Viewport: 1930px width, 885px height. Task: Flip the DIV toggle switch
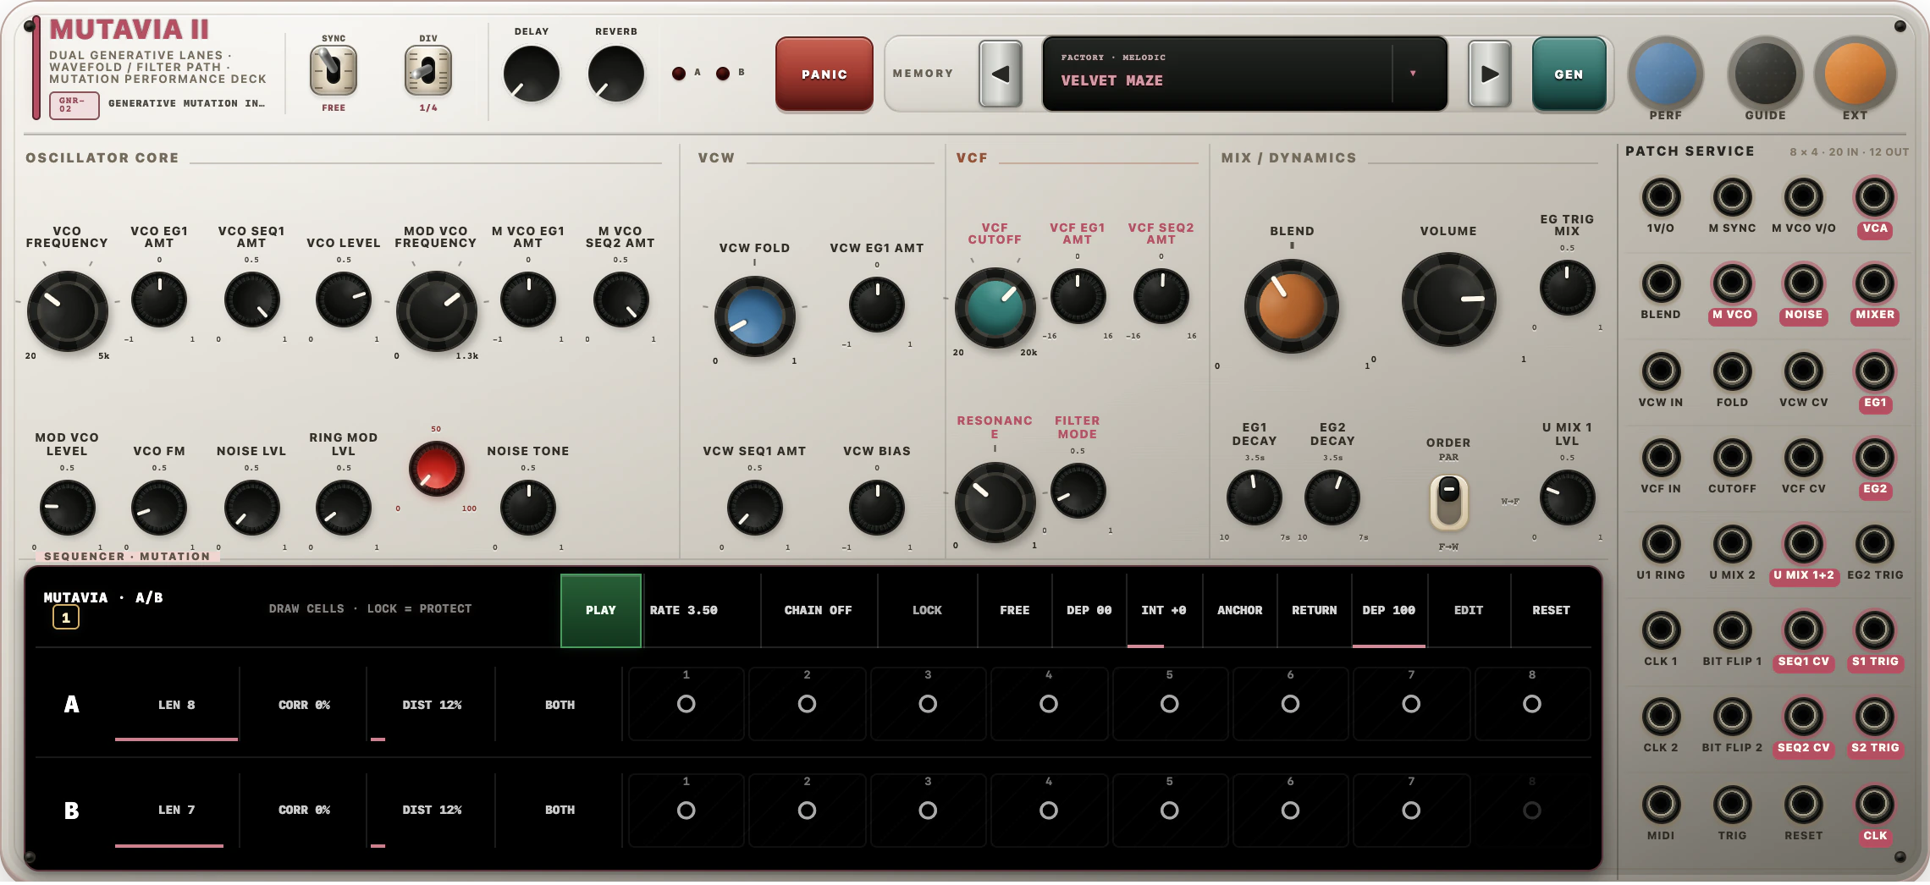428,71
